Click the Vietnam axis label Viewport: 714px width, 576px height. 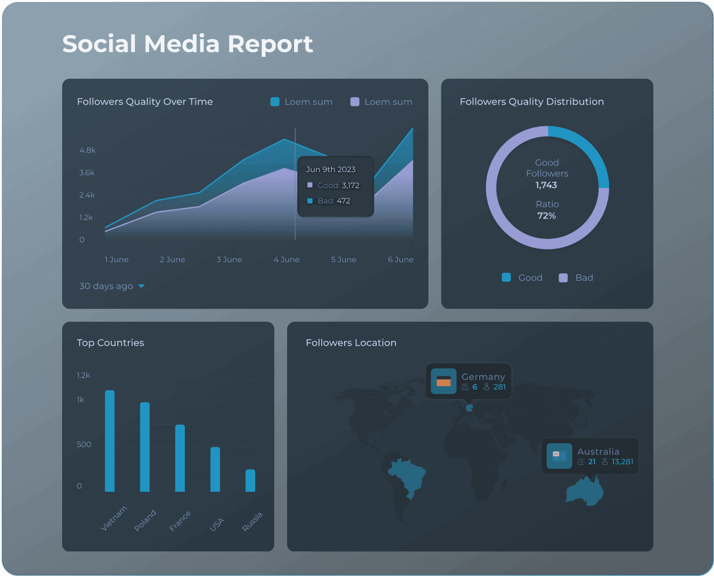click(x=114, y=518)
